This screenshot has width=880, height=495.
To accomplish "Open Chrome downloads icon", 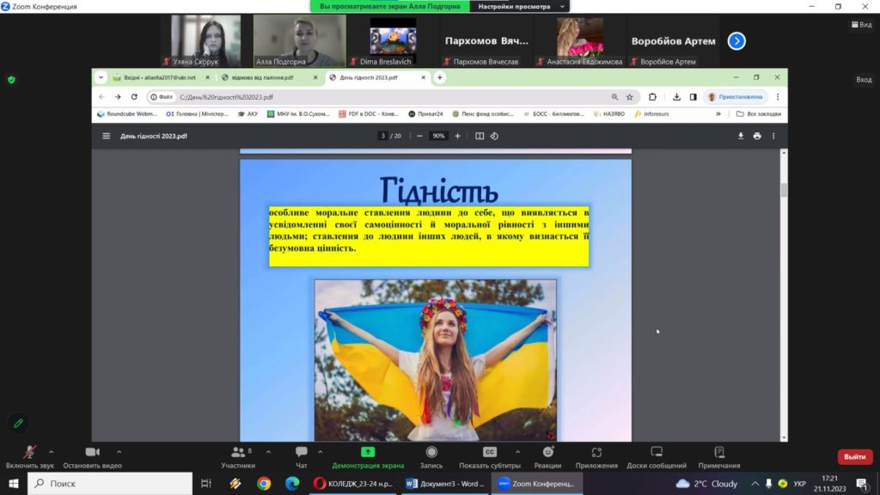I will 676,97.
